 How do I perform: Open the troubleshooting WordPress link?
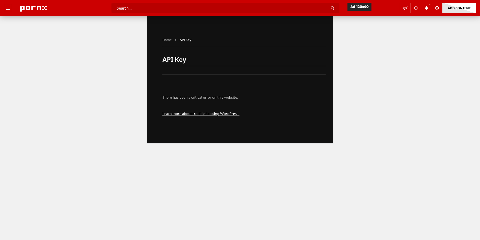201,114
